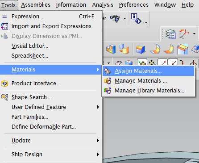Image resolution: width=199 pixels, height=163 pixels.
Task: Click the Manage Library Materials icon
Action: [x=108, y=91]
